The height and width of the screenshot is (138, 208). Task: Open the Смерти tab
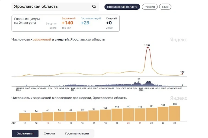tap(49, 133)
